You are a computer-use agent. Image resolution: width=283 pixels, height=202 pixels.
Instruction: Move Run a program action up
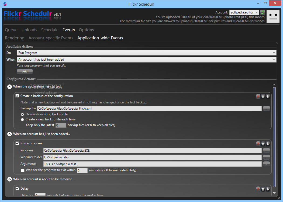[x=263, y=144]
